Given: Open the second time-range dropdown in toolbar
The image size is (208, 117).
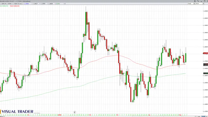Looking at the screenshot, I should point(203,4).
